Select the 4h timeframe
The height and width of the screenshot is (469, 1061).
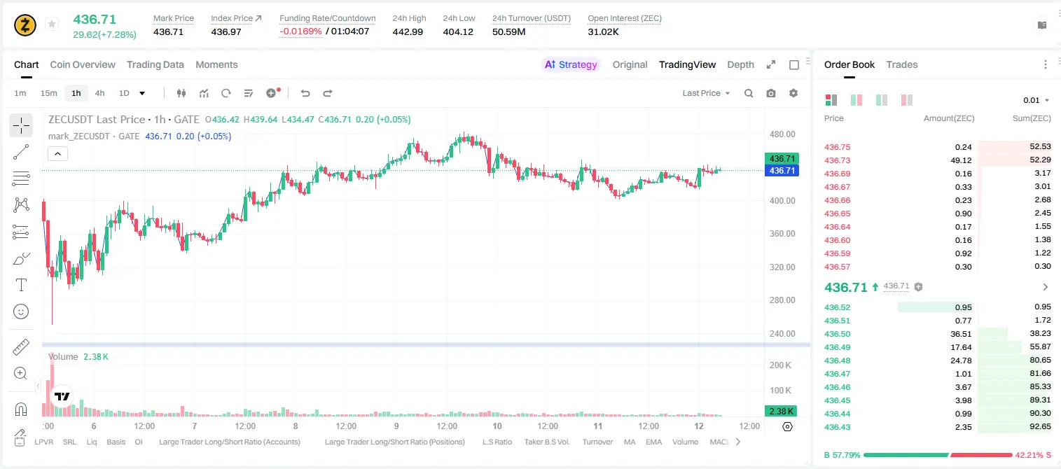(x=99, y=93)
